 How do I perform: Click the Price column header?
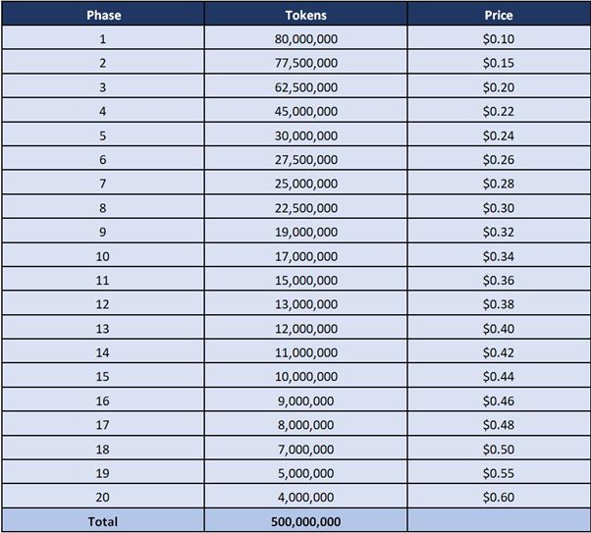click(x=498, y=15)
